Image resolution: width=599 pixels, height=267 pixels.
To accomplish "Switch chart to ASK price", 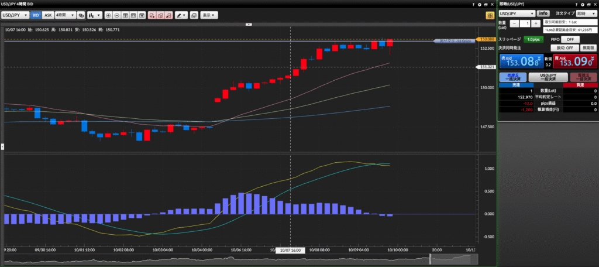I will point(48,15).
